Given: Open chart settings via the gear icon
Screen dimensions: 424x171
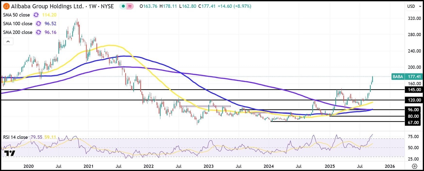Looking at the screenshot, I should pos(415,166).
